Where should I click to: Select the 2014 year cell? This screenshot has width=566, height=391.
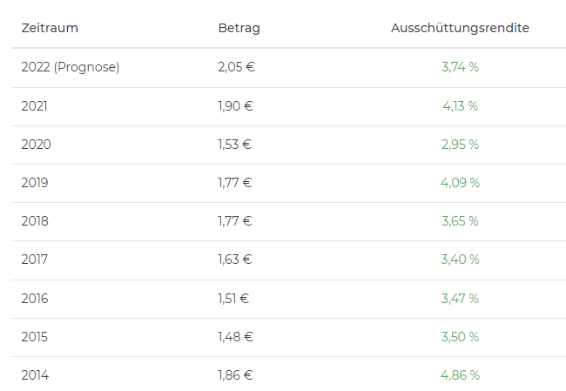coord(35,375)
